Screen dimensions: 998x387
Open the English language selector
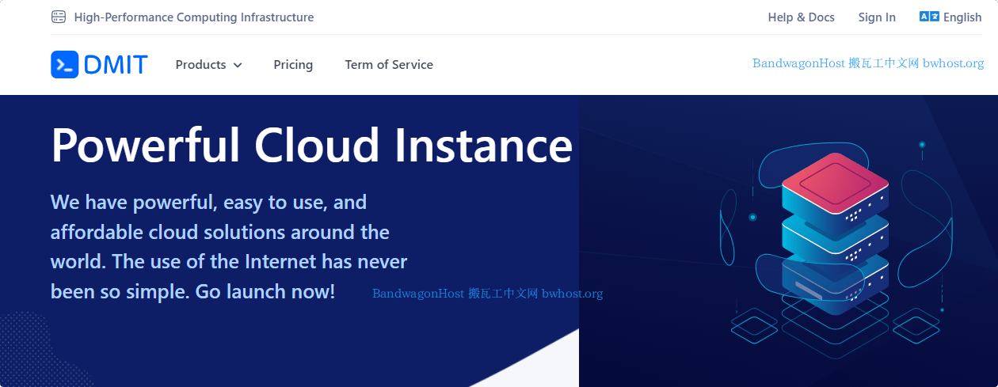(950, 17)
